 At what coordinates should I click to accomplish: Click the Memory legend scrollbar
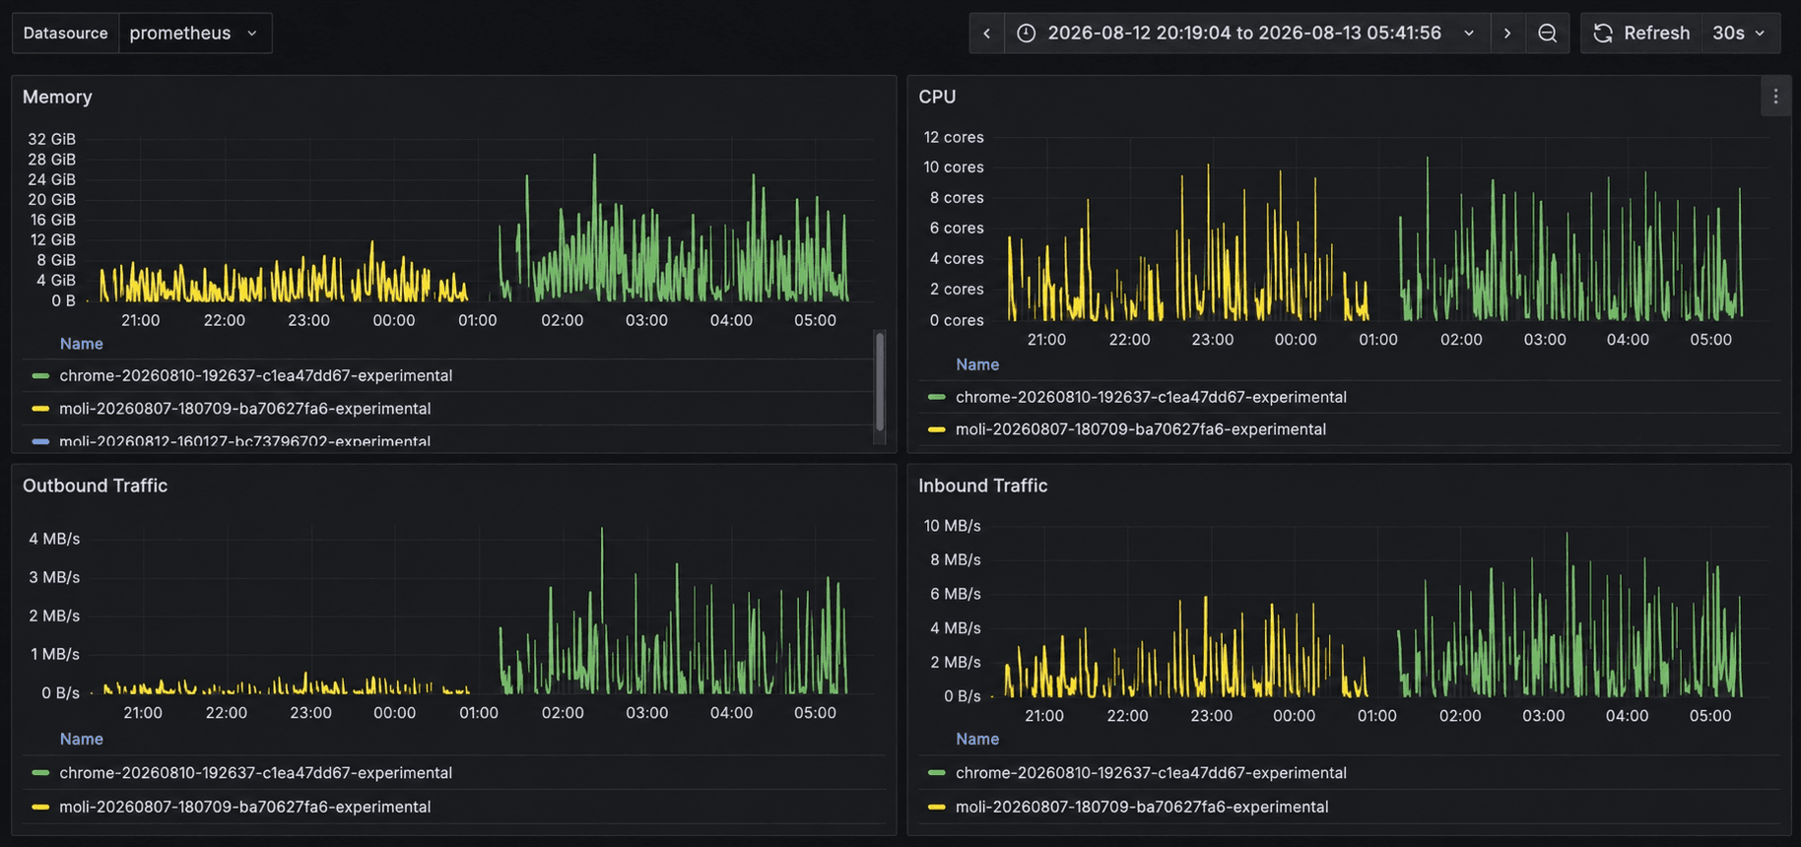(880, 382)
